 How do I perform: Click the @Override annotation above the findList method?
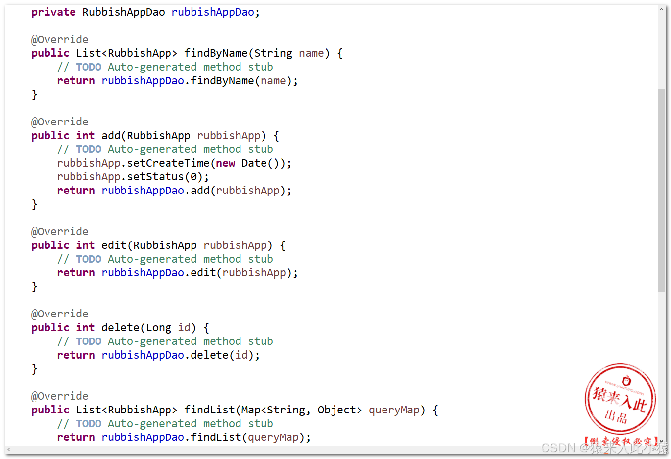pyautogui.click(x=60, y=396)
